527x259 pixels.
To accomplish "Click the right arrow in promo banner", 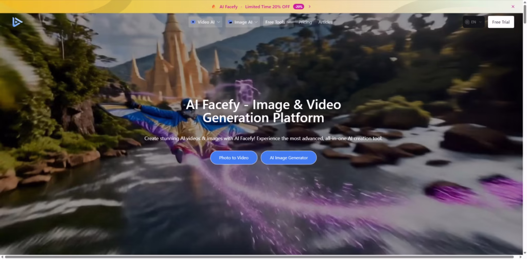I will (310, 7).
